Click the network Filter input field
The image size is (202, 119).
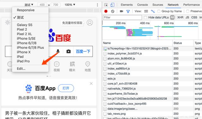pos(122,17)
